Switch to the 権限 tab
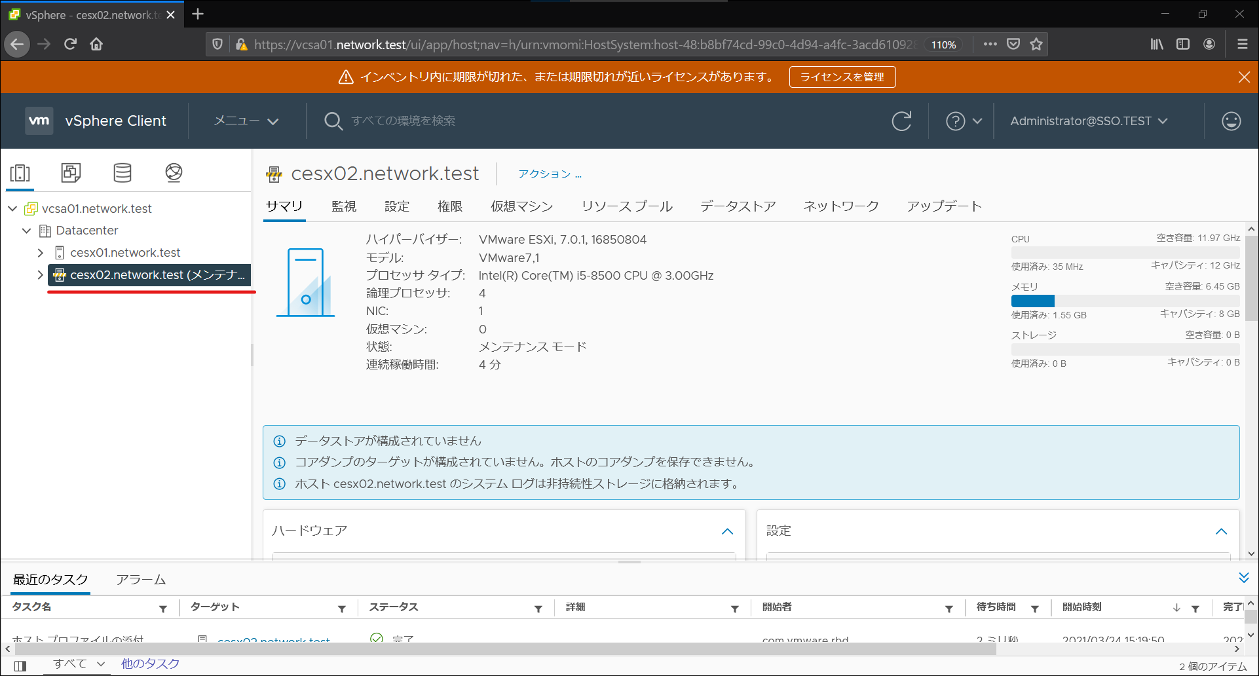 (450, 206)
